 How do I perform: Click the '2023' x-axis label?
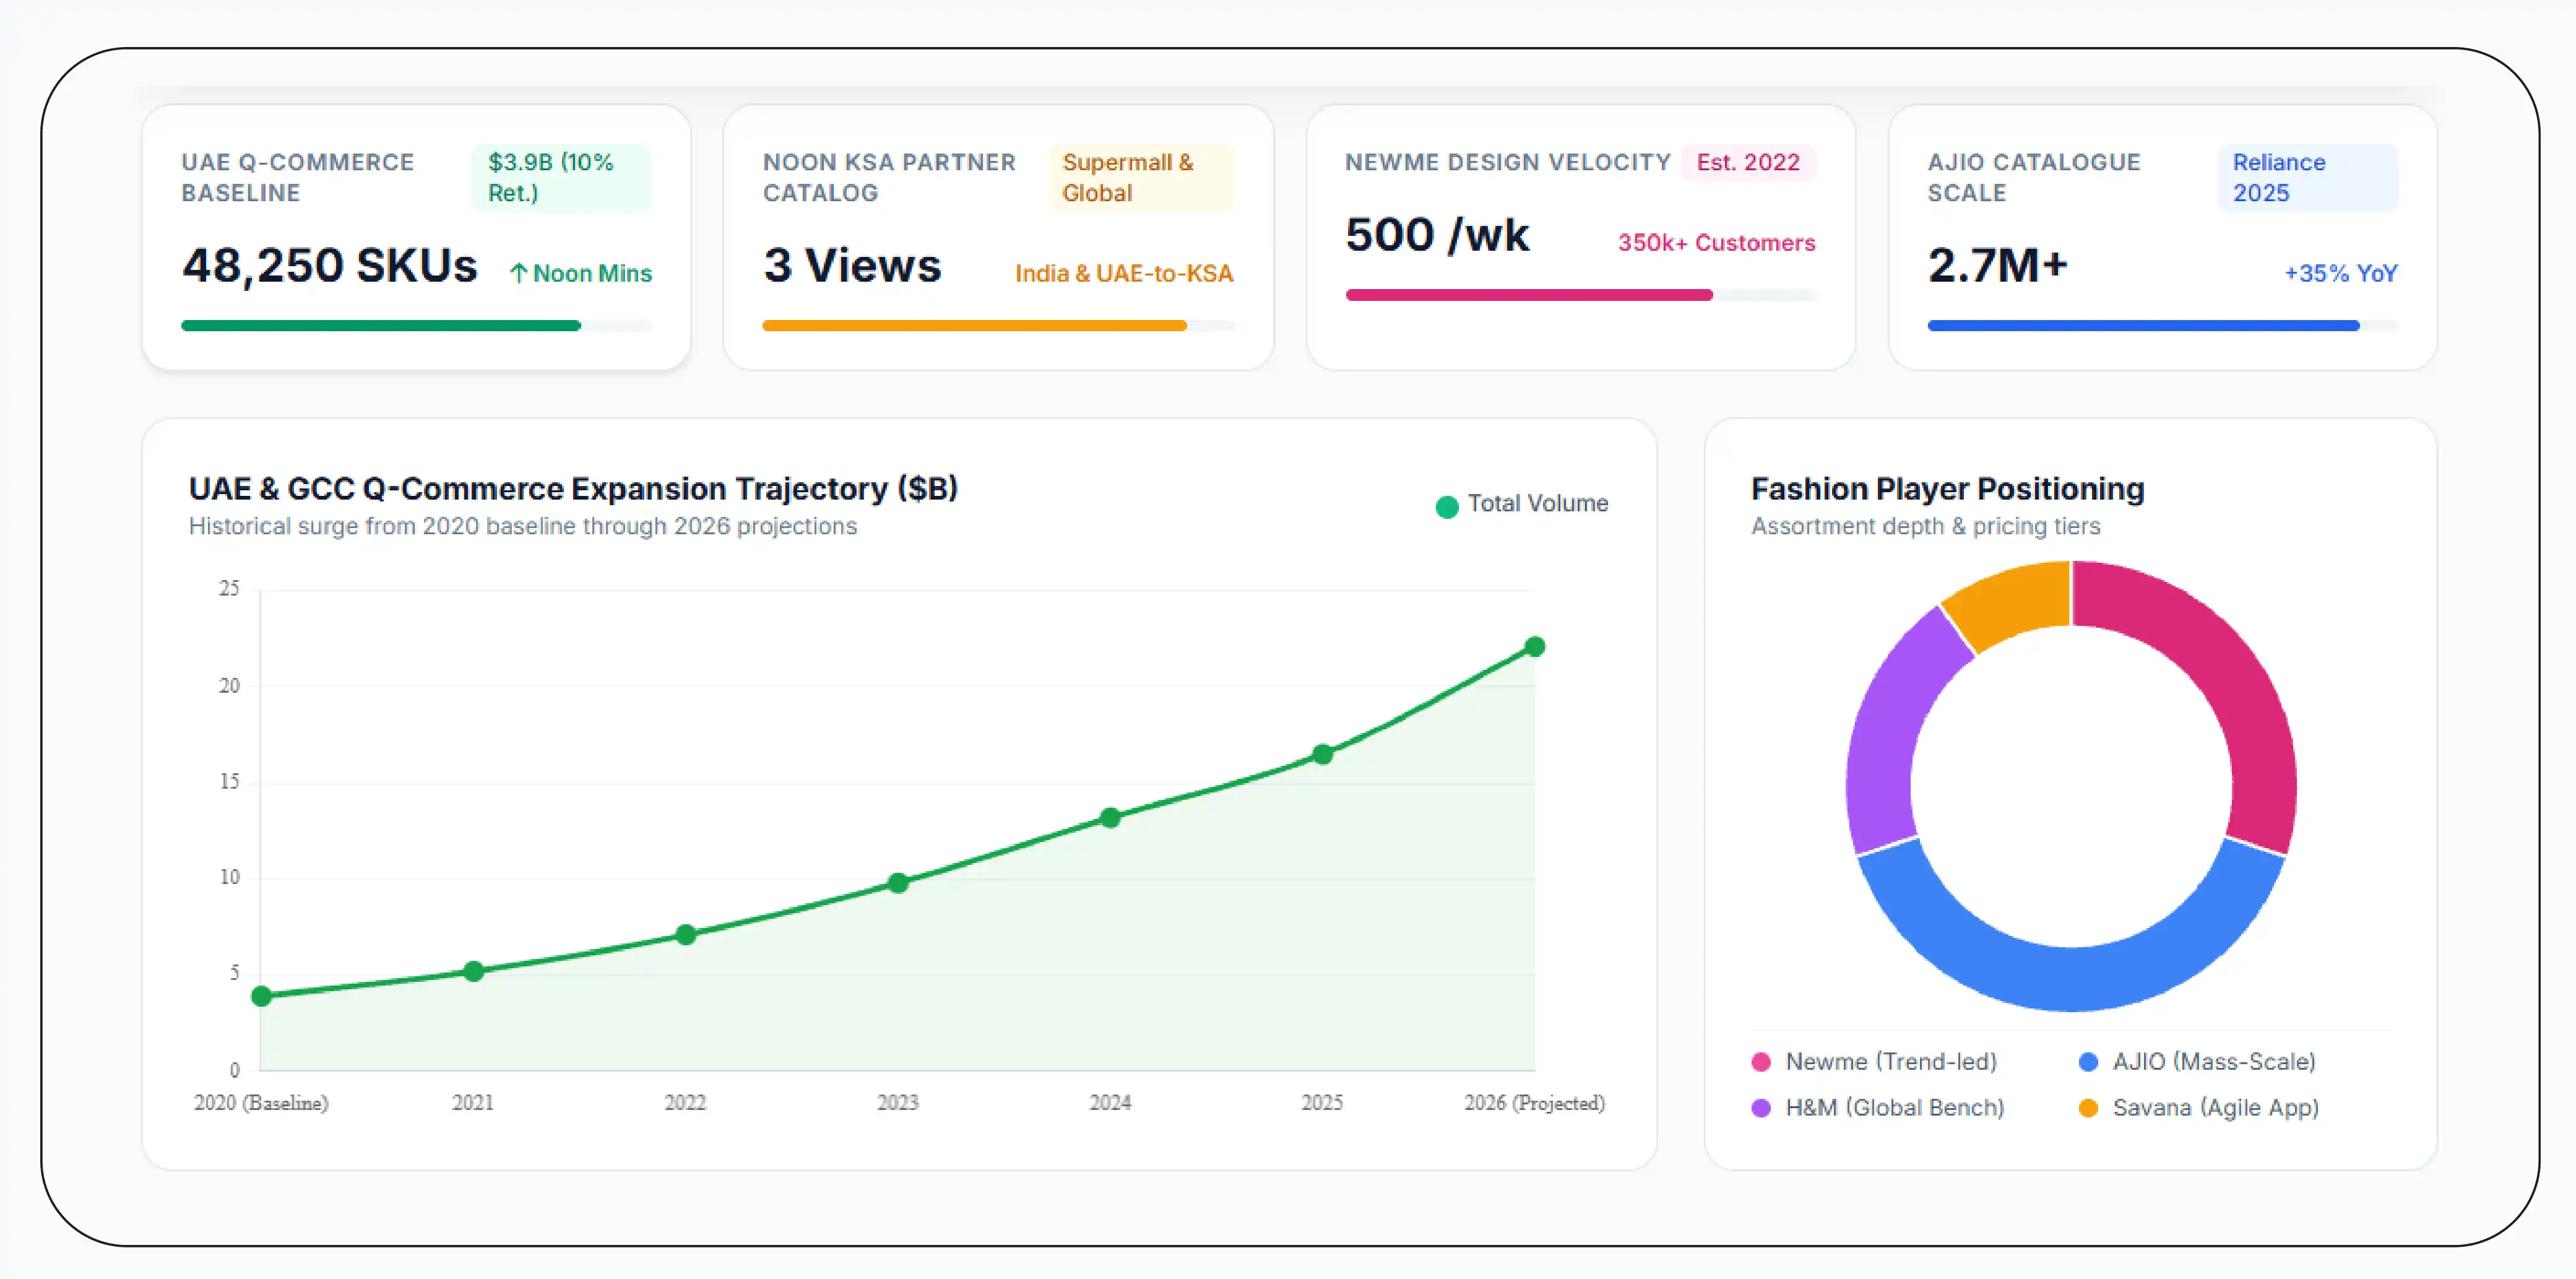[898, 1103]
